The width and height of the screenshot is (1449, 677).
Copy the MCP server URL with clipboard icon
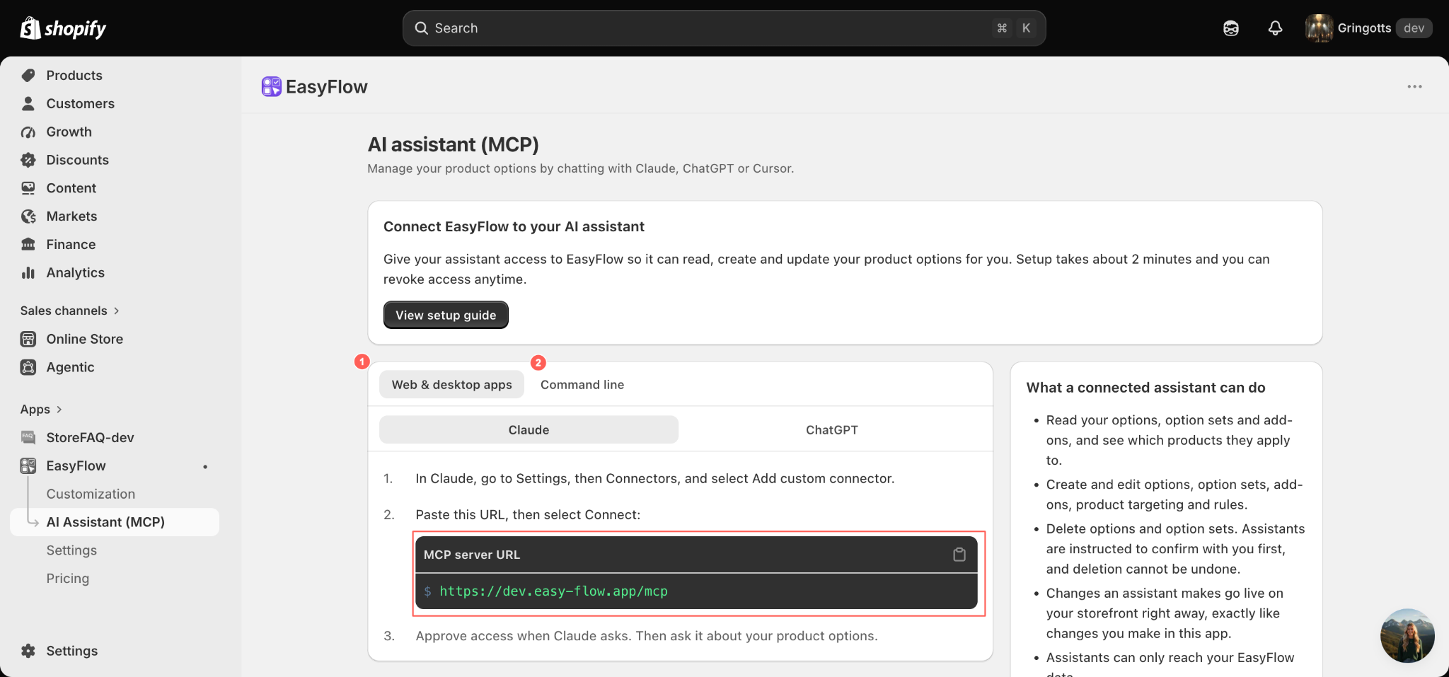click(x=959, y=555)
